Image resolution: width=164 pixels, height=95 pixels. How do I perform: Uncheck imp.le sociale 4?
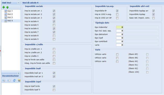click(x=54, y=22)
